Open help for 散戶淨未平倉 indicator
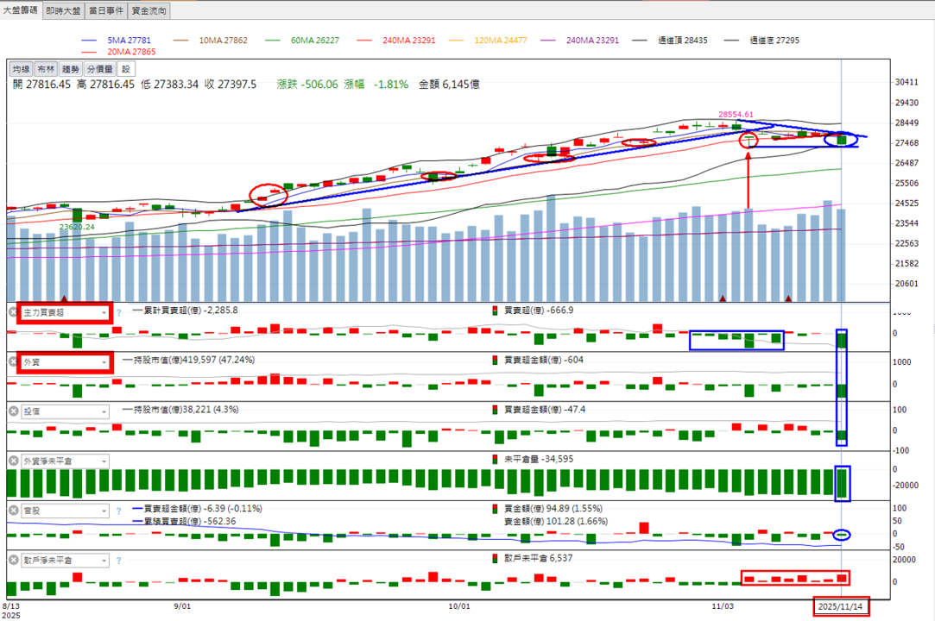The height and width of the screenshot is (621, 935). [x=118, y=561]
